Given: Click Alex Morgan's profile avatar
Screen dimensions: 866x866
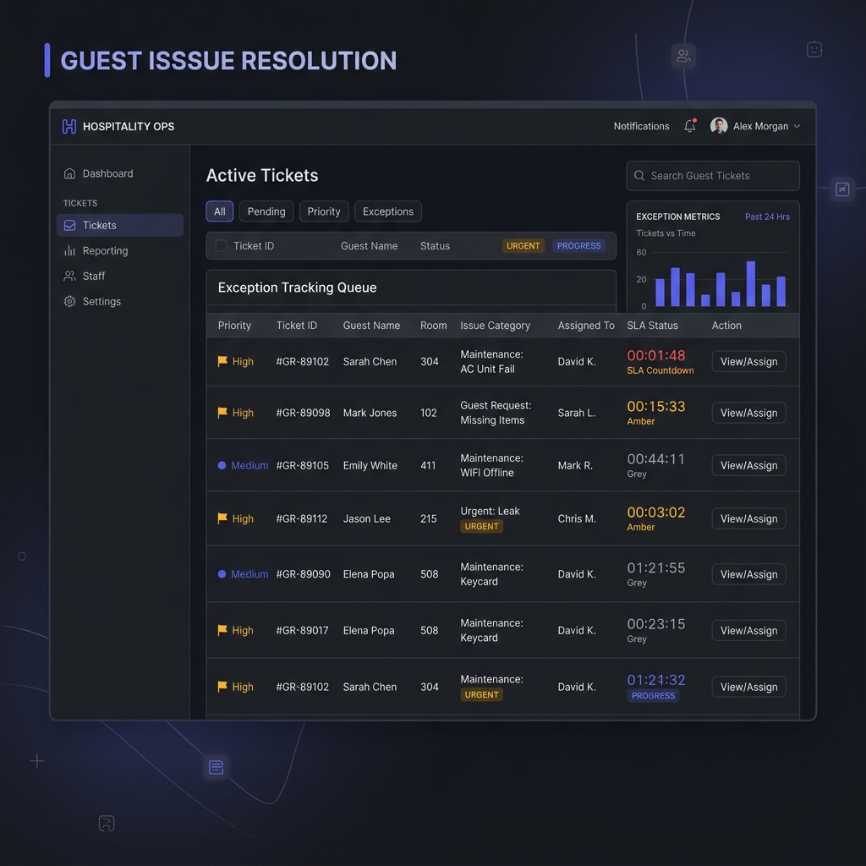Looking at the screenshot, I should [x=719, y=126].
